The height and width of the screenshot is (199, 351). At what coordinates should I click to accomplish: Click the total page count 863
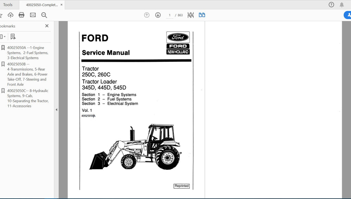pyautogui.click(x=180, y=15)
